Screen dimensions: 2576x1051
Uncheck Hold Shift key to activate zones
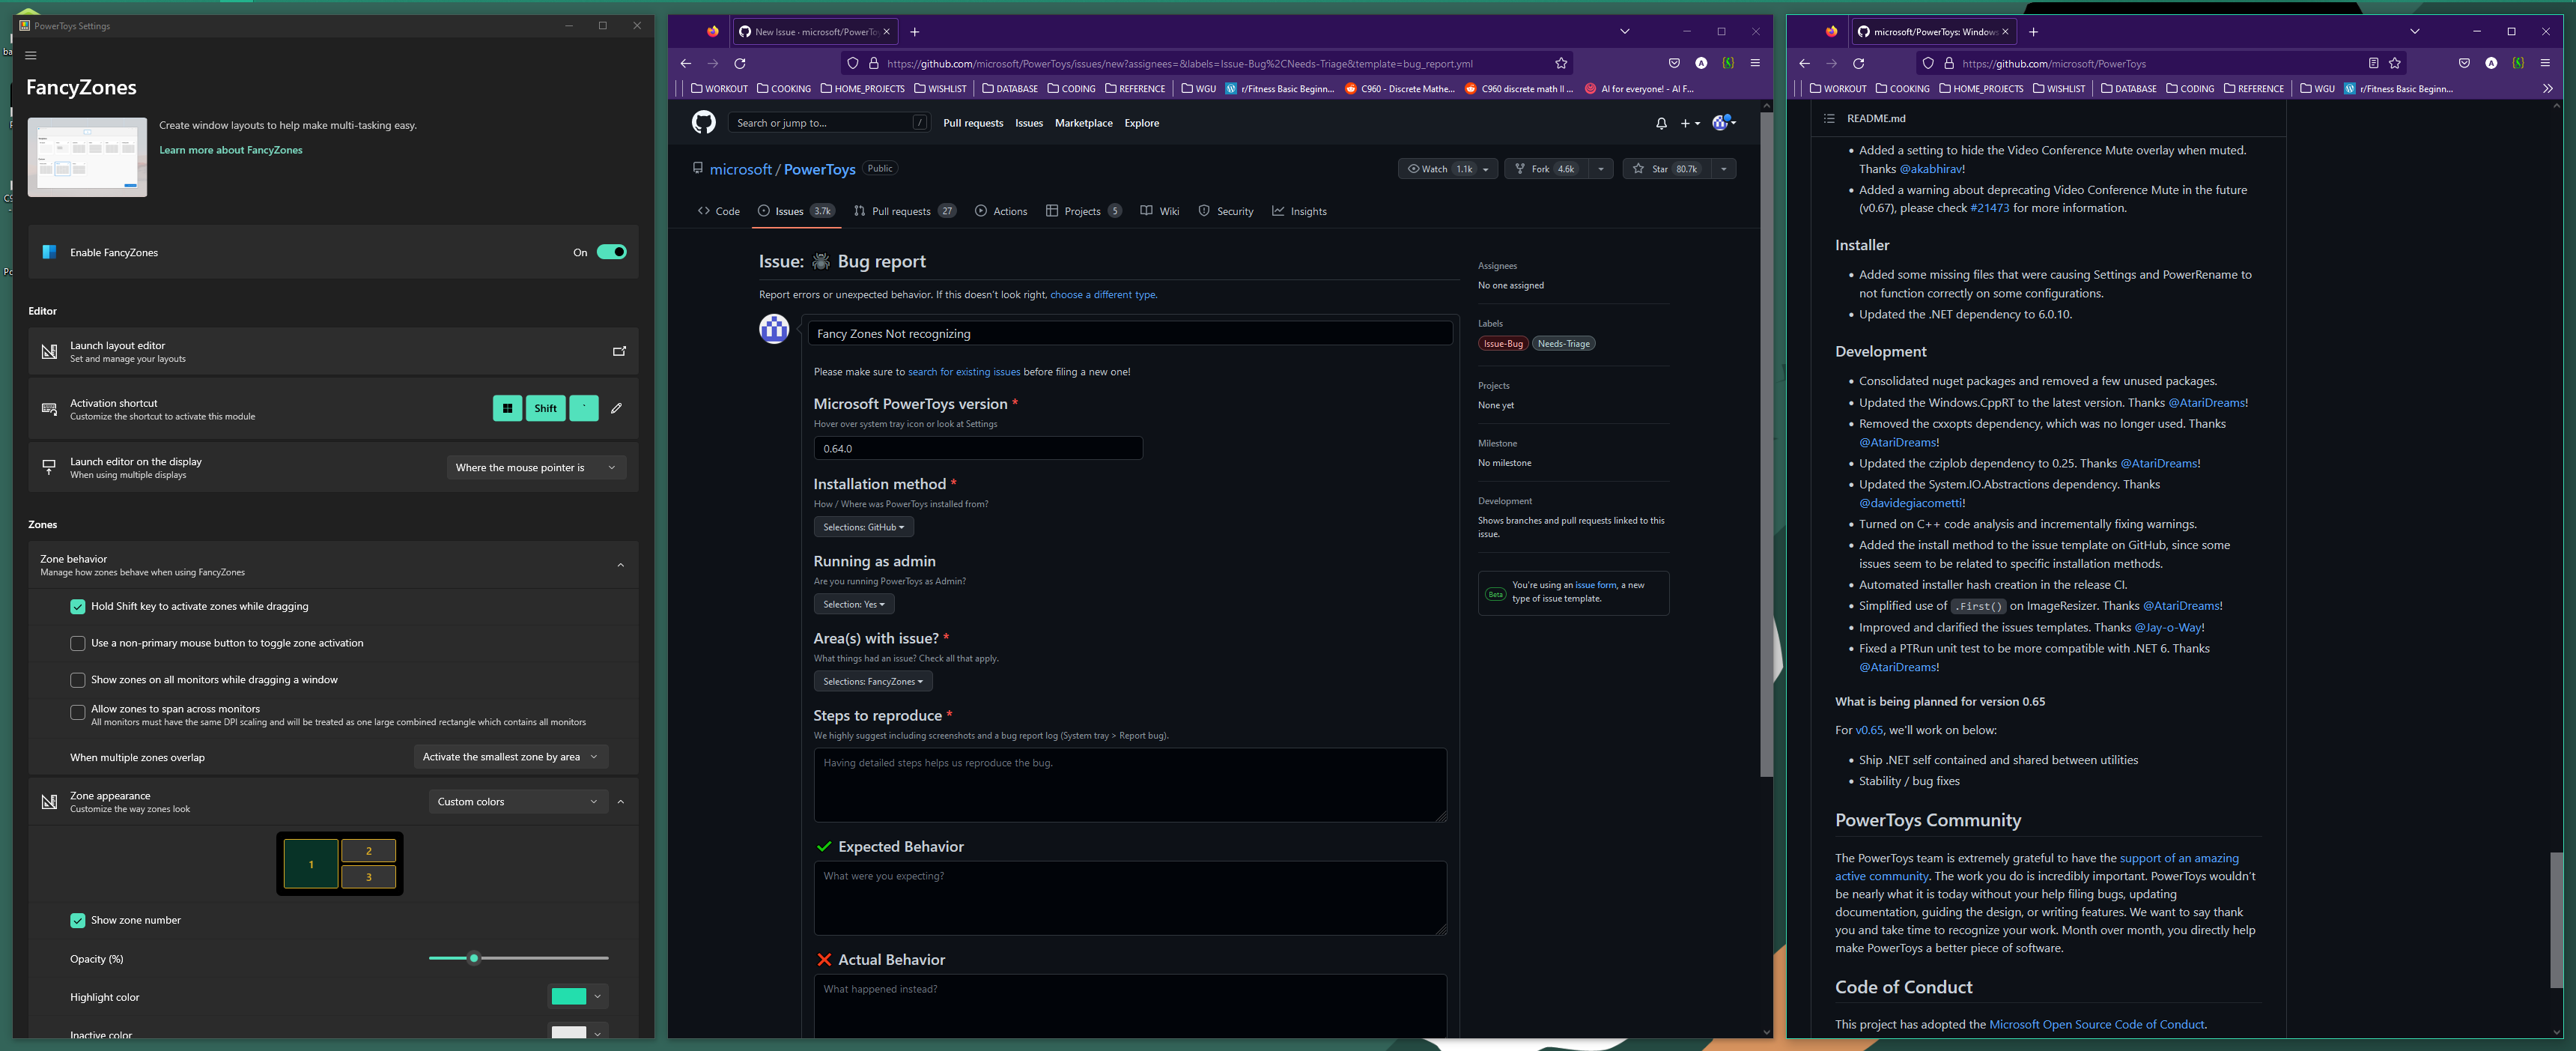(78, 606)
